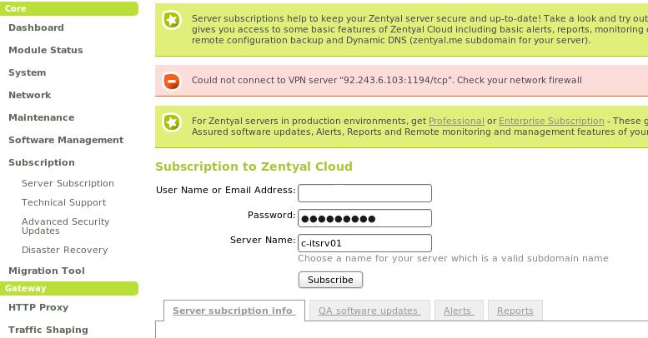The image size is (648, 338).
Task: Follow the Enterprise Subscription link
Action: point(551,121)
